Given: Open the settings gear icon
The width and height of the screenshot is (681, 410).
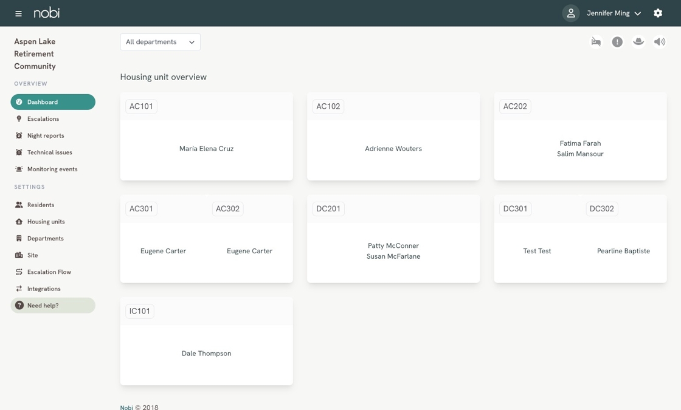Looking at the screenshot, I should [658, 13].
